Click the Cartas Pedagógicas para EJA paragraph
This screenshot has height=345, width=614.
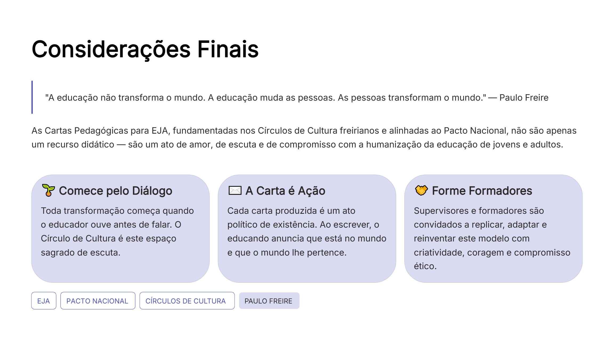(304, 138)
